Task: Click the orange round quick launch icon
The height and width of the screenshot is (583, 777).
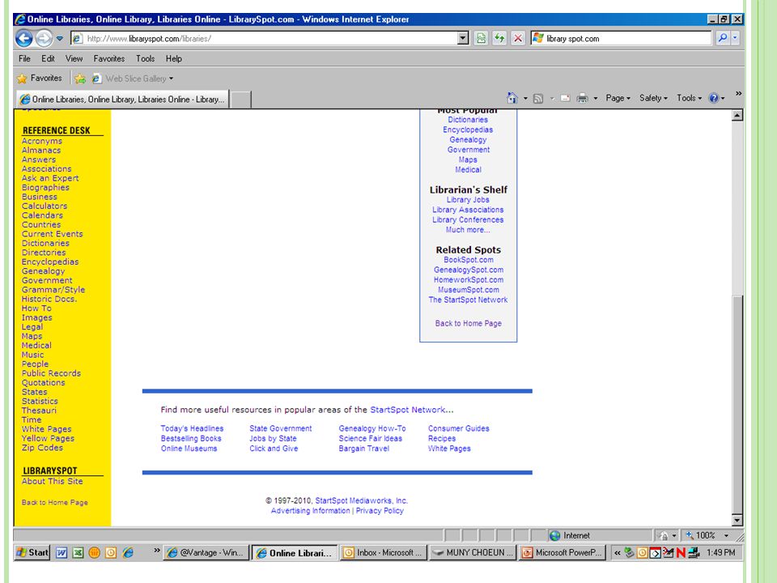Action: [x=94, y=553]
